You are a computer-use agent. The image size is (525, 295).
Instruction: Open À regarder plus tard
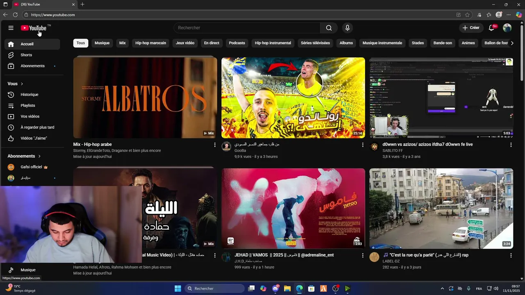[x=32, y=127]
